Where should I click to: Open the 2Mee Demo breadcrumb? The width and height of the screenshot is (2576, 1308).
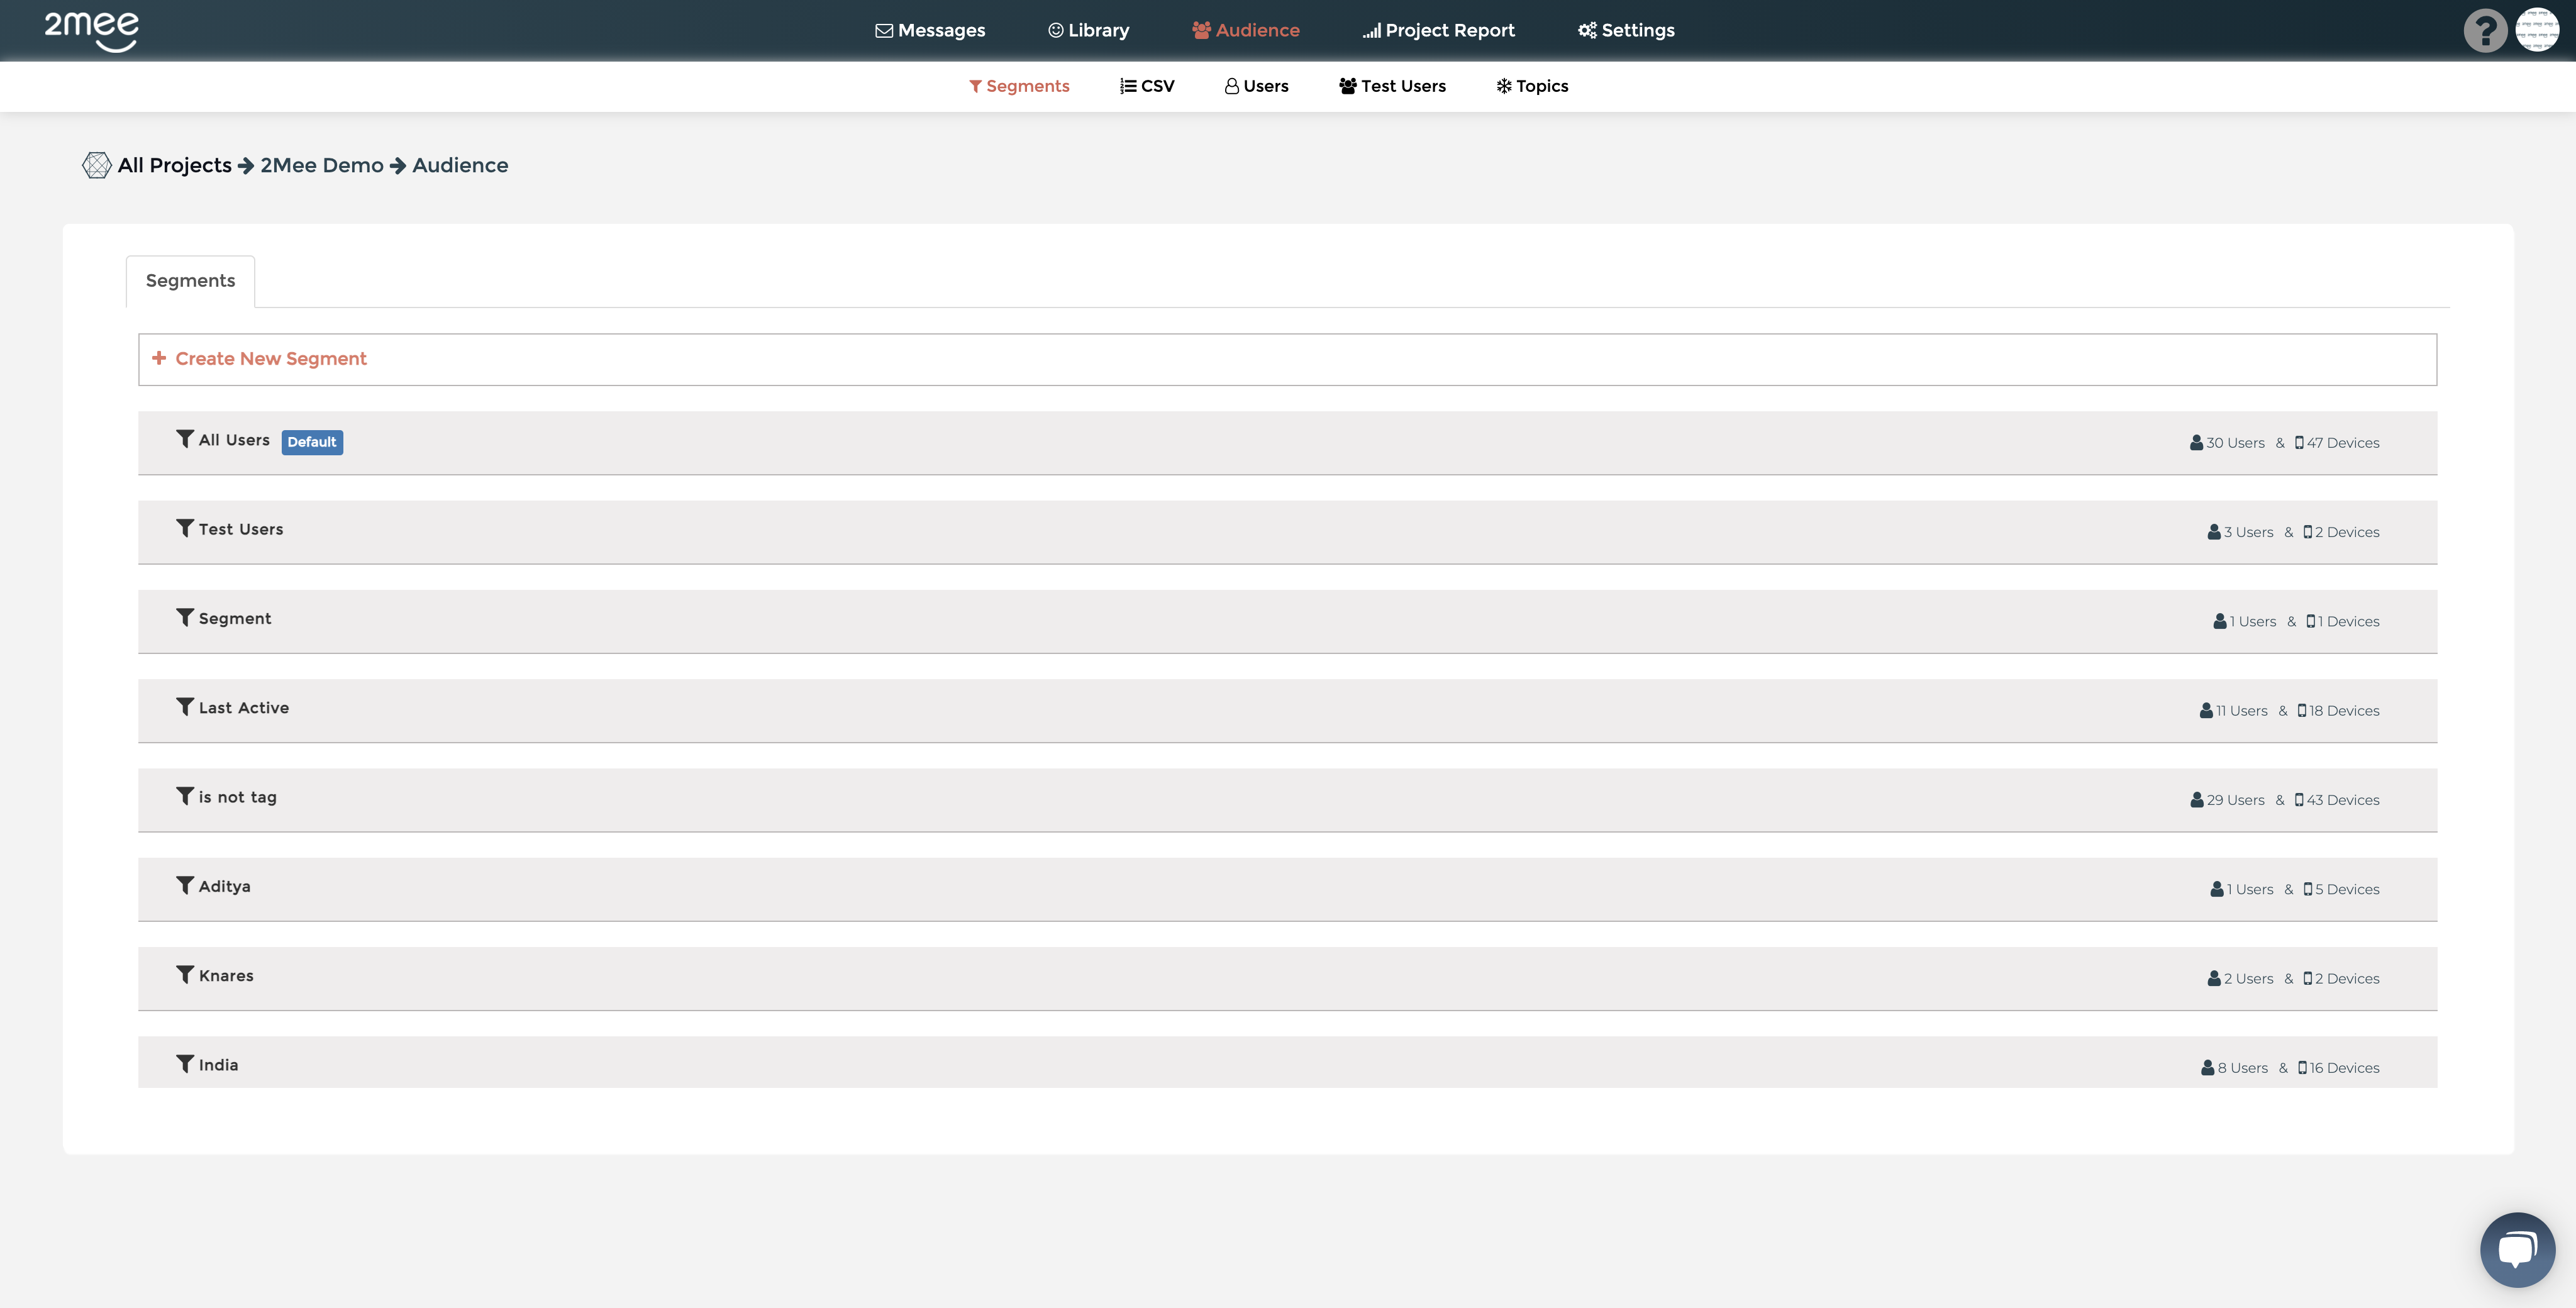point(322,166)
